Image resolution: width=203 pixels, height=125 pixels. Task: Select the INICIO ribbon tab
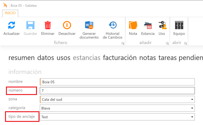[x=11, y=13]
